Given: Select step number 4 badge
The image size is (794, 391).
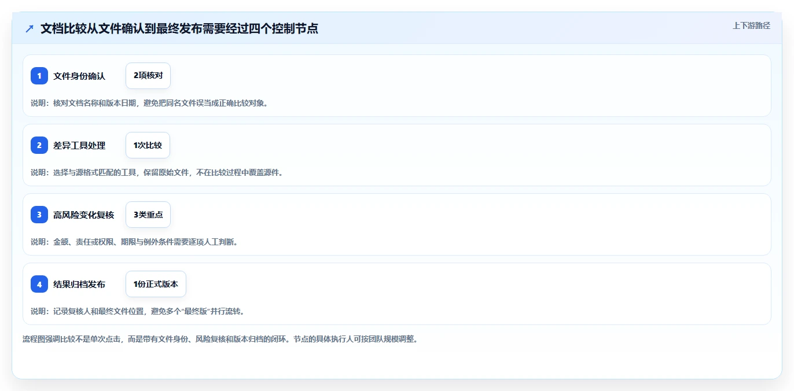Looking at the screenshot, I should click(x=39, y=284).
